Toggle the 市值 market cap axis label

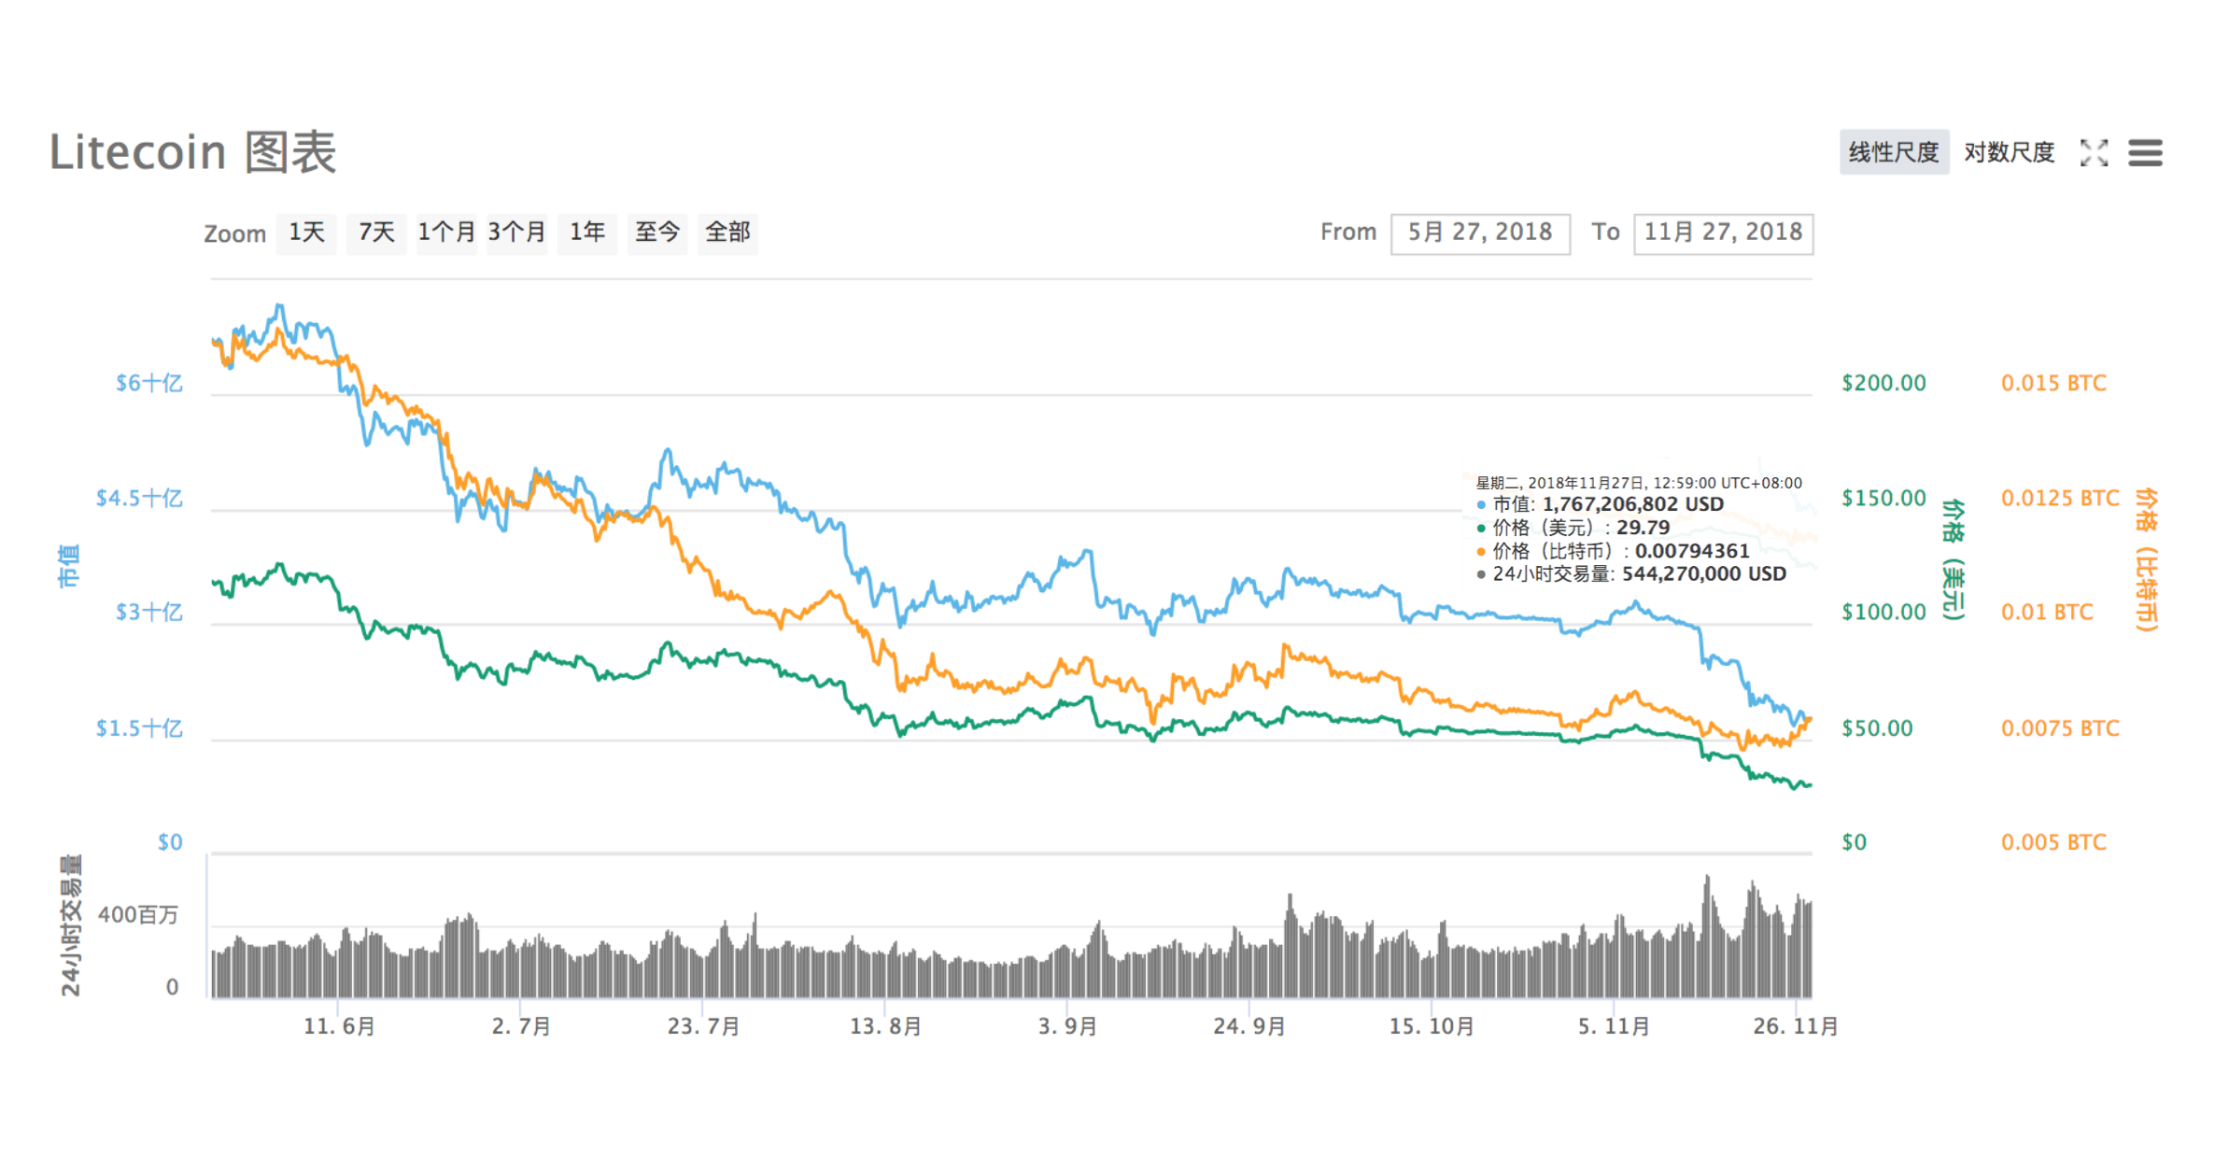click(x=69, y=566)
